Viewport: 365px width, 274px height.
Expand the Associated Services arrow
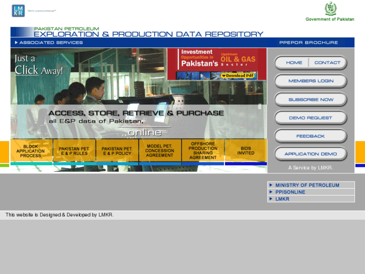tap(16, 42)
